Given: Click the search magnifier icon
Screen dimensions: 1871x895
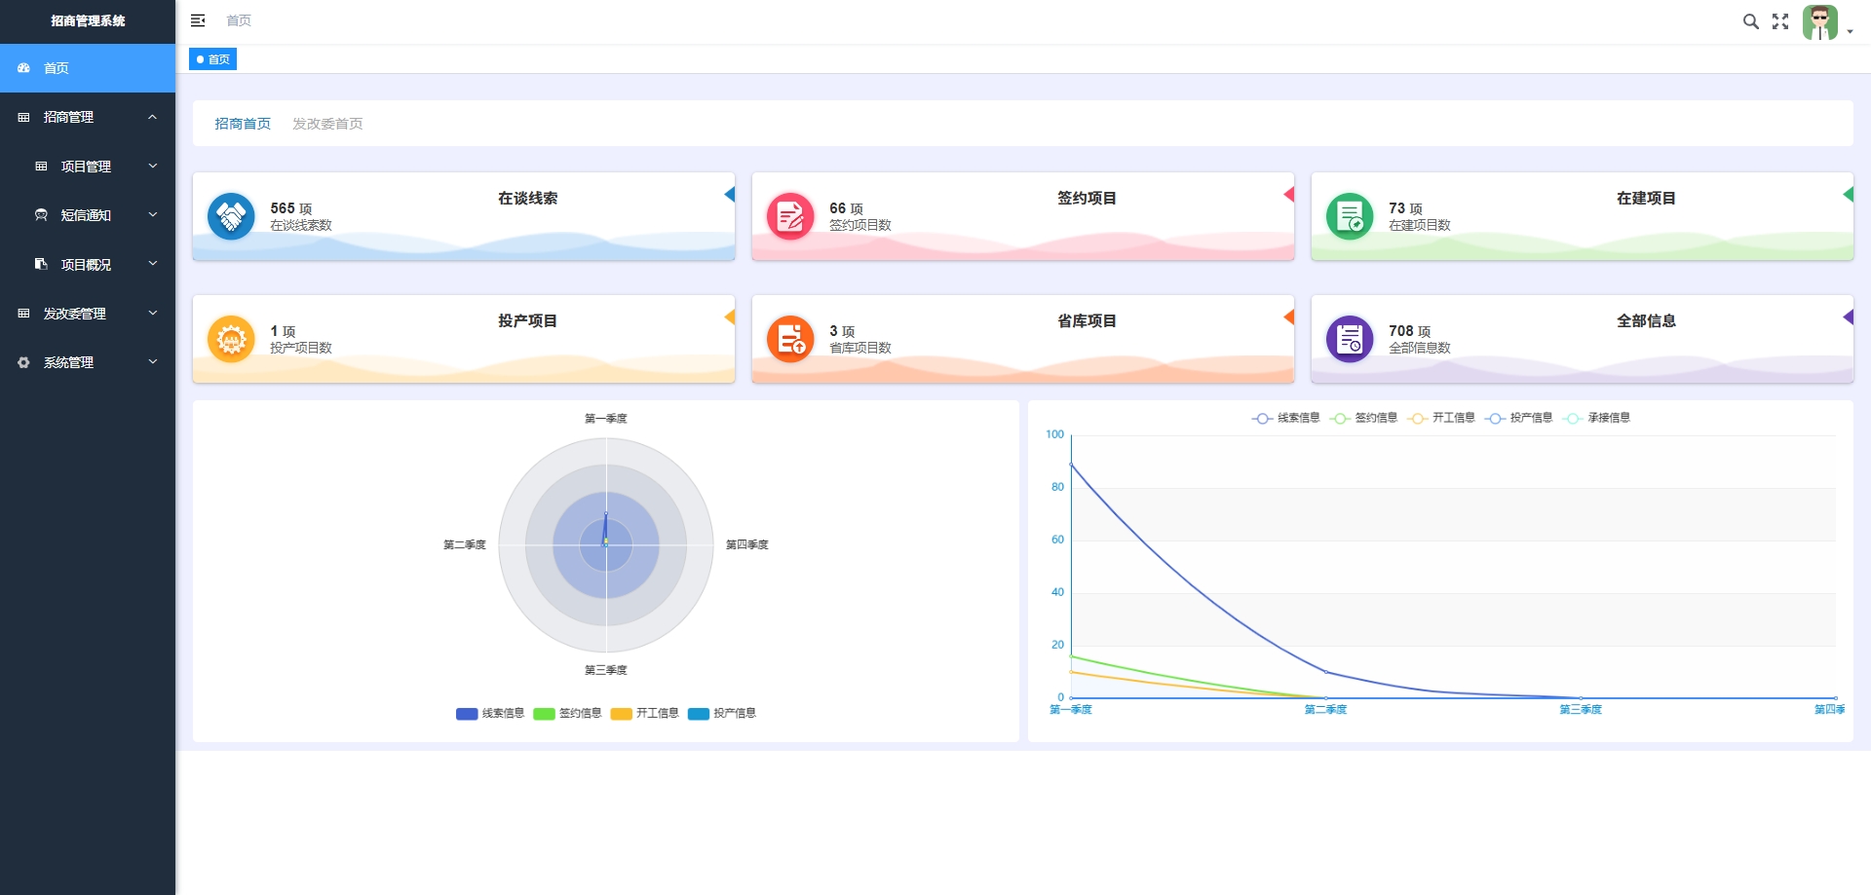Looking at the screenshot, I should (1750, 21).
